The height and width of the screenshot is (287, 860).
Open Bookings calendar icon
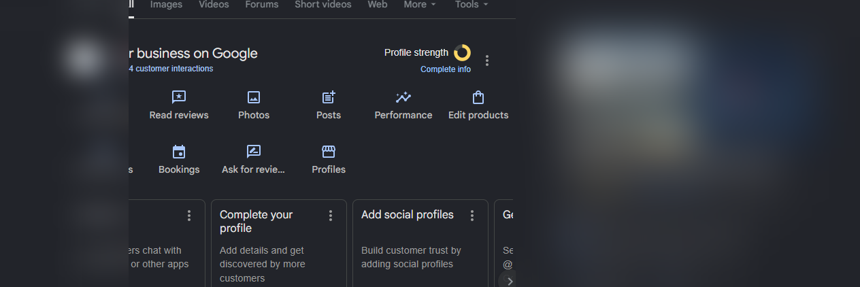[179, 152]
